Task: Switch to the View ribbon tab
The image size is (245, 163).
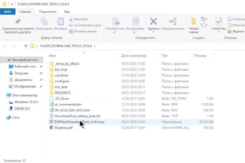Action: pos(67,12)
